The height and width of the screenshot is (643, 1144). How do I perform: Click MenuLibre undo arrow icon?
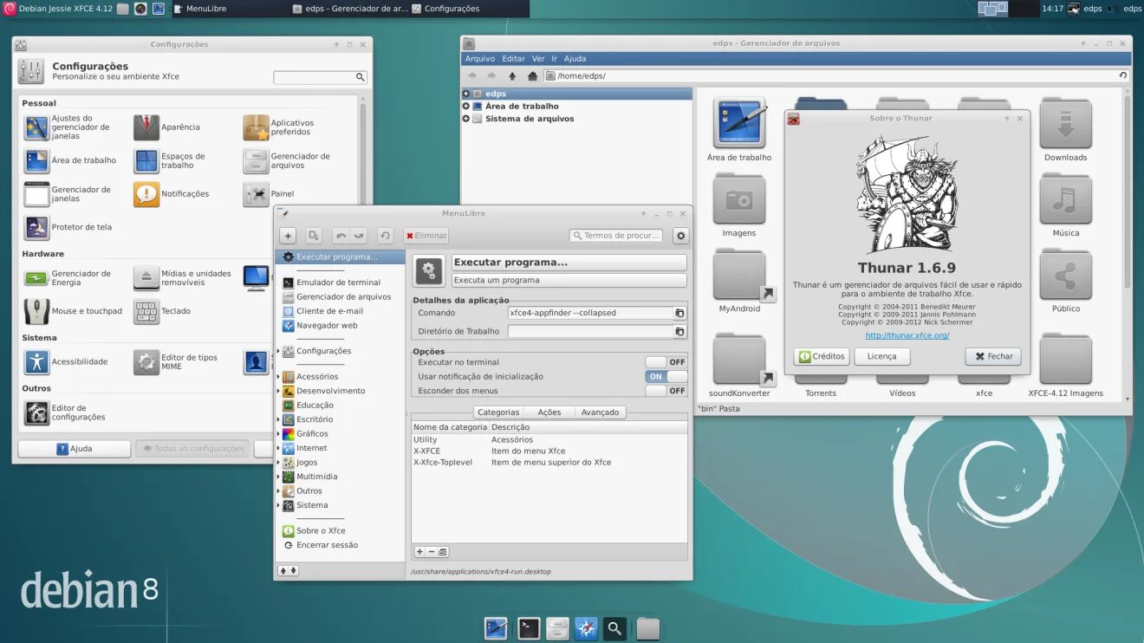341,236
